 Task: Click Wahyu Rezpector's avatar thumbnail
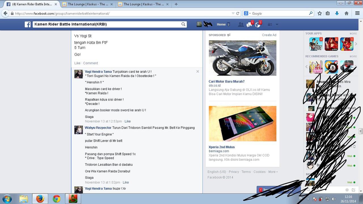click(79, 130)
